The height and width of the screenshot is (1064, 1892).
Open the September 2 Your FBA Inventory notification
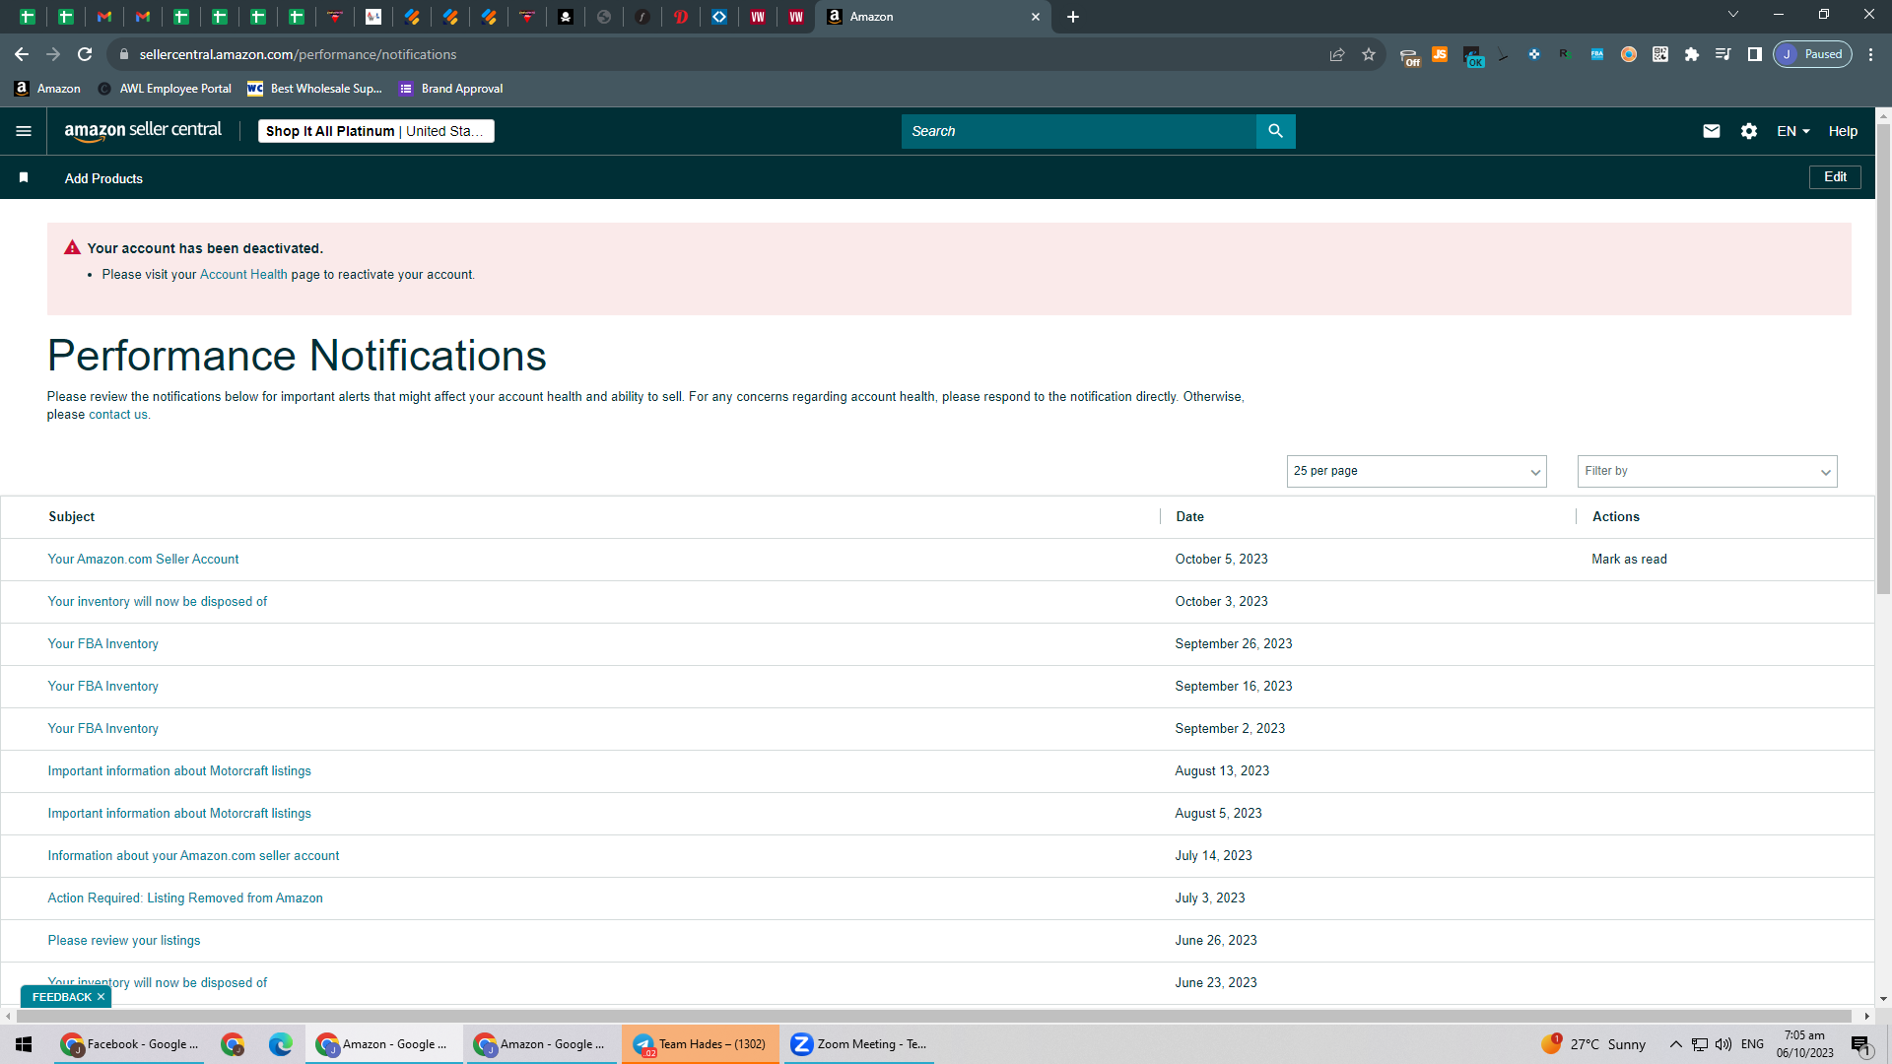102,729
